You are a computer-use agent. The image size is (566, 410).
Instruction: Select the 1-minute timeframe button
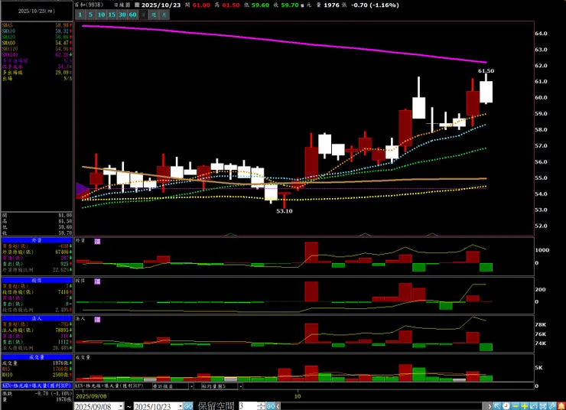click(x=80, y=15)
